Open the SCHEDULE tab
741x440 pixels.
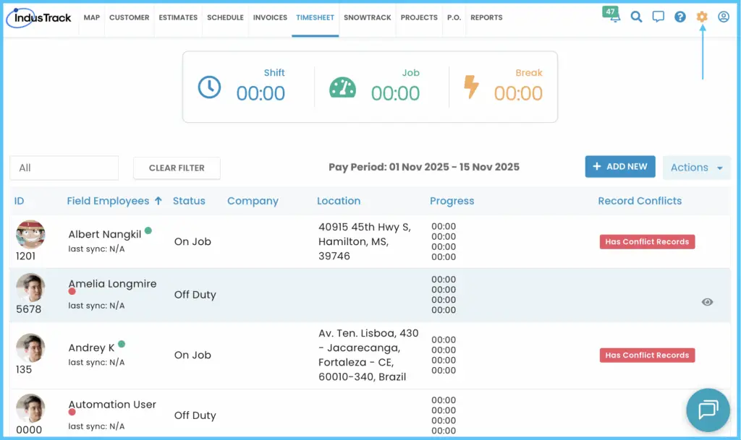tap(226, 17)
